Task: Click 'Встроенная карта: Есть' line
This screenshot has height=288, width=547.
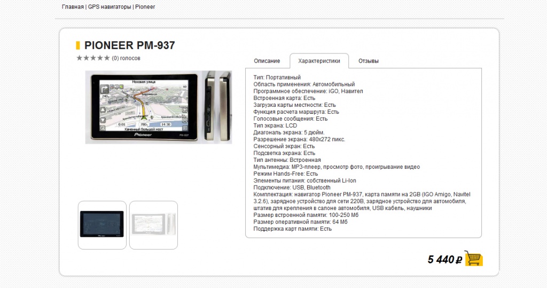Action: [x=284, y=98]
